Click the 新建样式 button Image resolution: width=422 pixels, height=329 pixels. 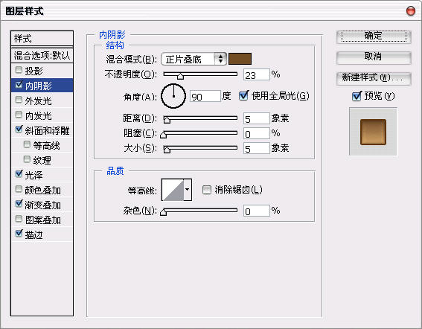(x=374, y=78)
